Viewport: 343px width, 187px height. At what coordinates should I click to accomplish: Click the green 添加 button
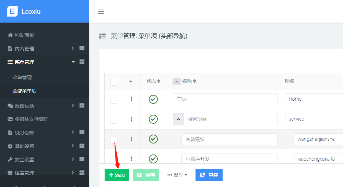[x=117, y=175]
